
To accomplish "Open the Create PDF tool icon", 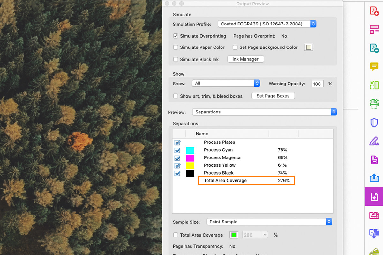I will coord(374,11).
